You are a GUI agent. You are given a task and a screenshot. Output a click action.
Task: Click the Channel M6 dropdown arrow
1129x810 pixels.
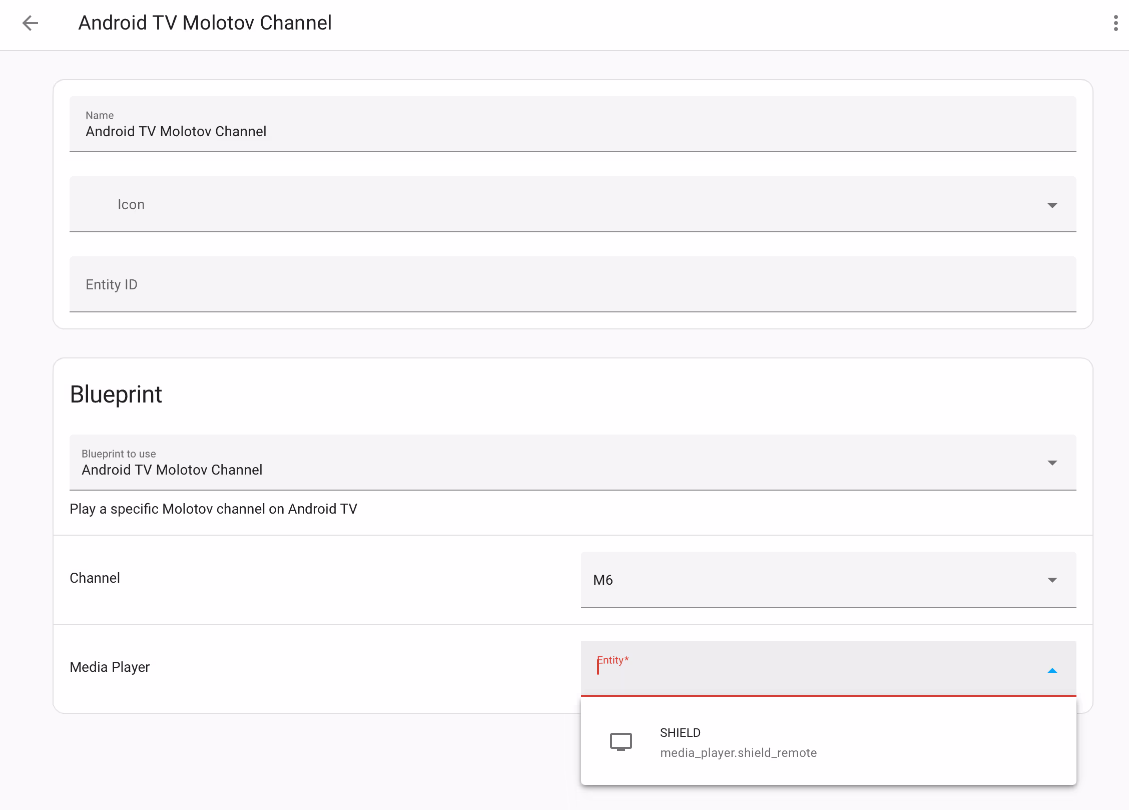tap(1052, 580)
